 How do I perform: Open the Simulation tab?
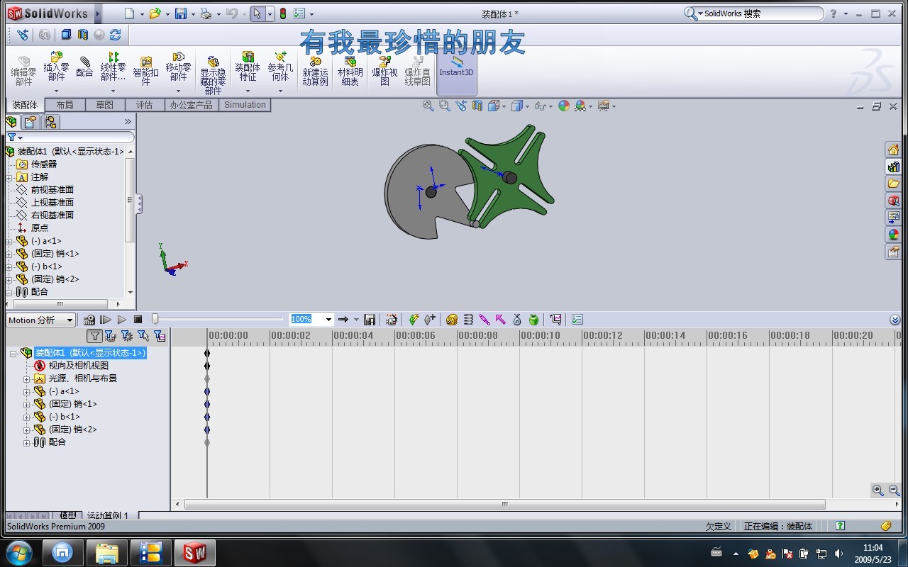click(x=245, y=105)
